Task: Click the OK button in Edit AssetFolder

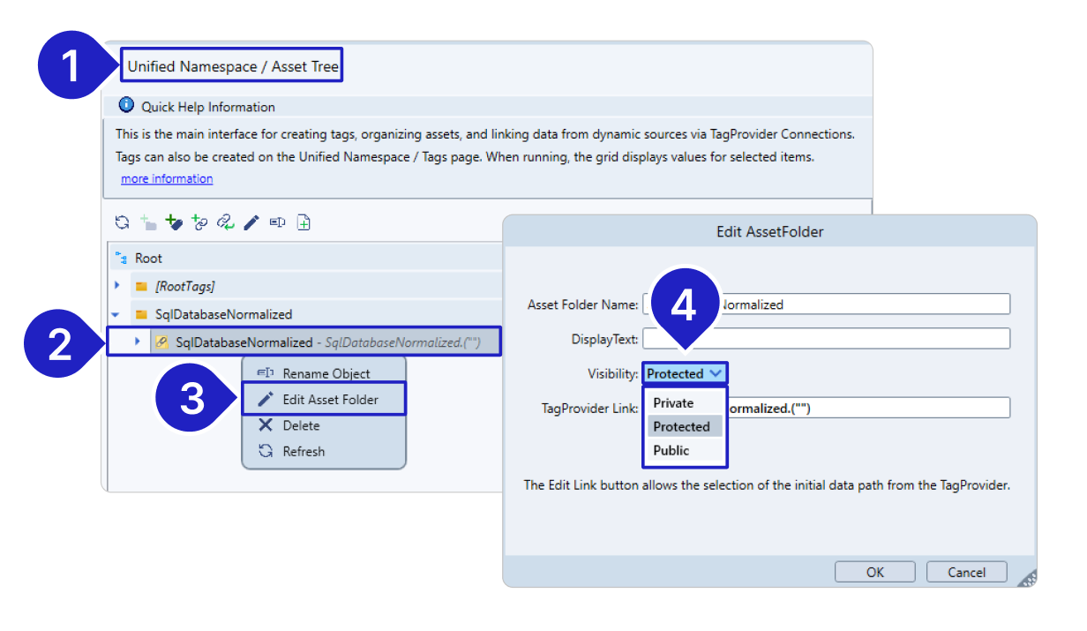Action: click(874, 572)
